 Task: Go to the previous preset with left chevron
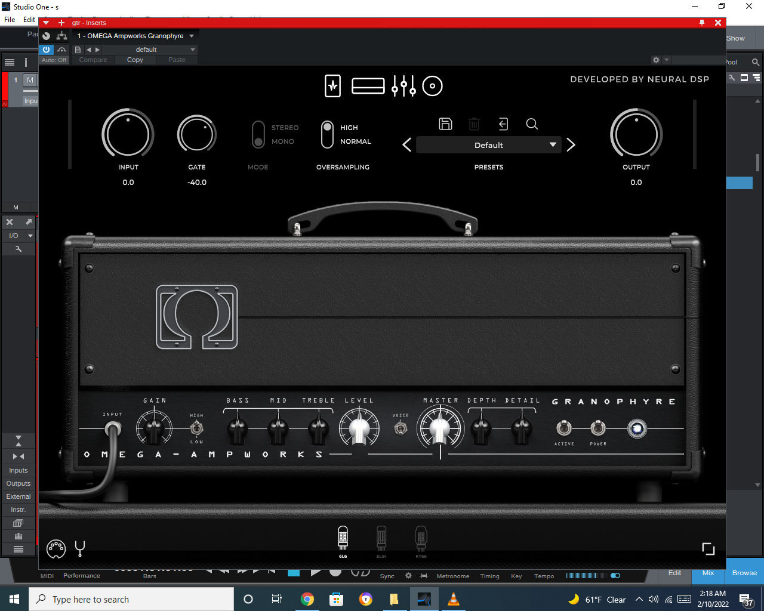coord(407,145)
